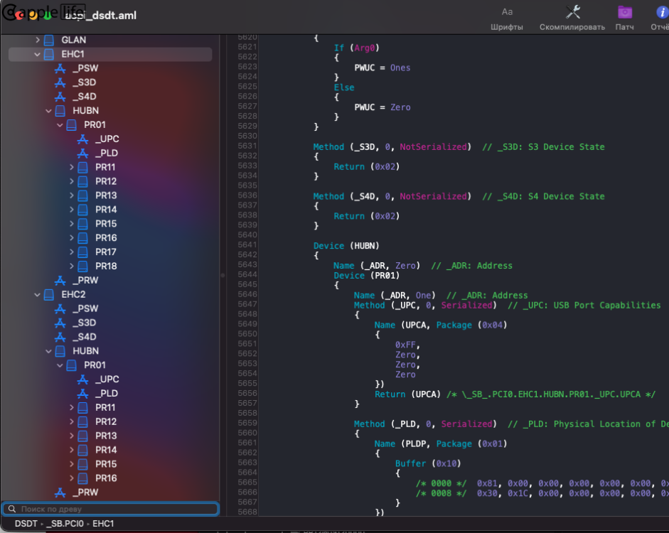
Task: Select PR18 device icon under EHC1
Action: (x=82, y=266)
